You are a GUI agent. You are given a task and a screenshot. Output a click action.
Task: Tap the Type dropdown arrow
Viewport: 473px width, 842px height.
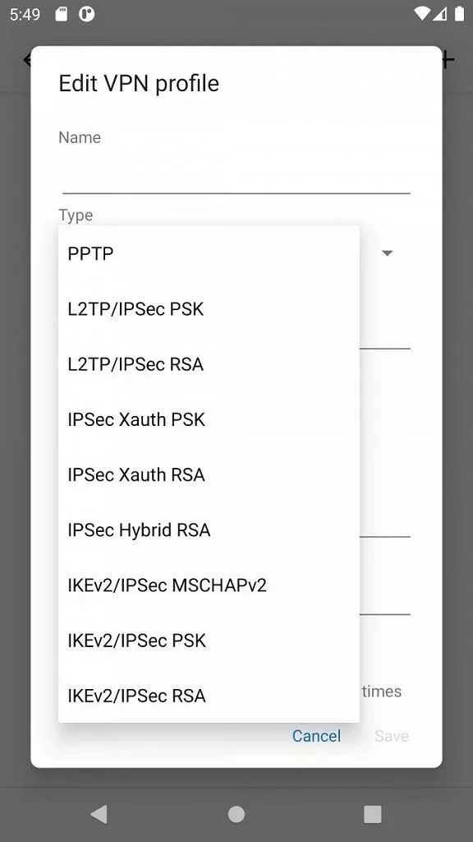(388, 253)
